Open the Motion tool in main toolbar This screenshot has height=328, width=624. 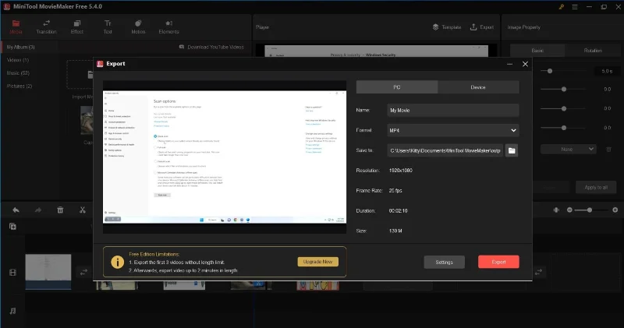tap(138, 26)
